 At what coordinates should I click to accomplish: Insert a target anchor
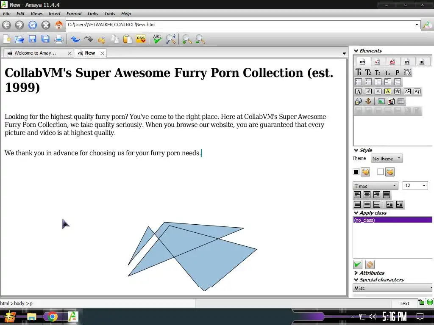pos(368,101)
